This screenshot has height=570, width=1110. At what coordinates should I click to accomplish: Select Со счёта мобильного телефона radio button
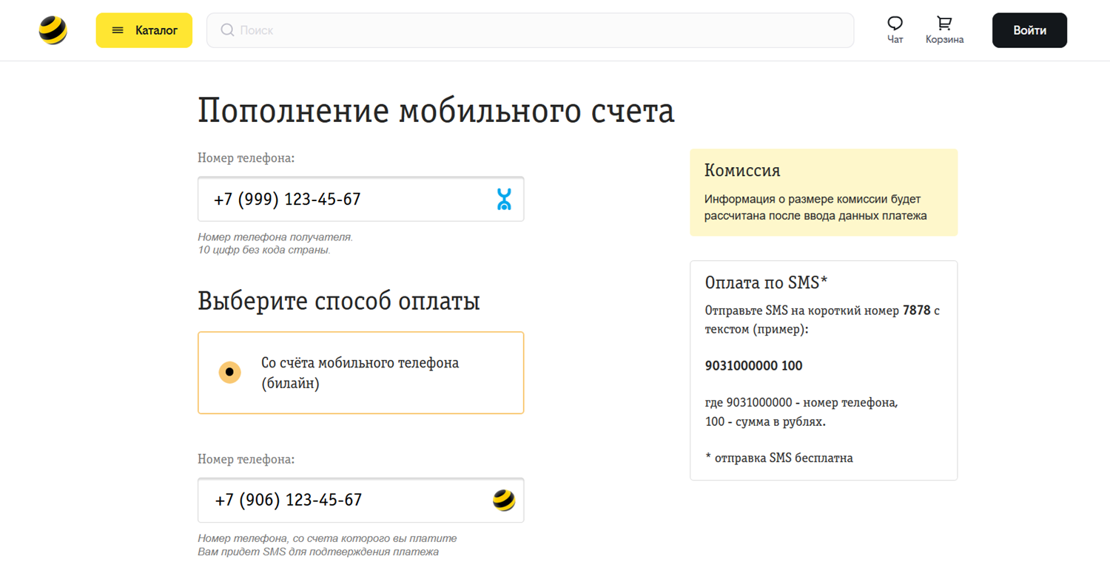(x=229, y=372)
